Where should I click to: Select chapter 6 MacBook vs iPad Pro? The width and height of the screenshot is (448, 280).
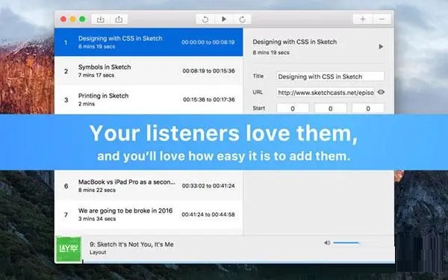149,186
